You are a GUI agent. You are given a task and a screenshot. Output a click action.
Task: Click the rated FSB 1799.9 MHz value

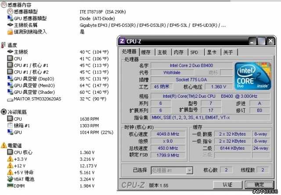click(x=168, y=155)
